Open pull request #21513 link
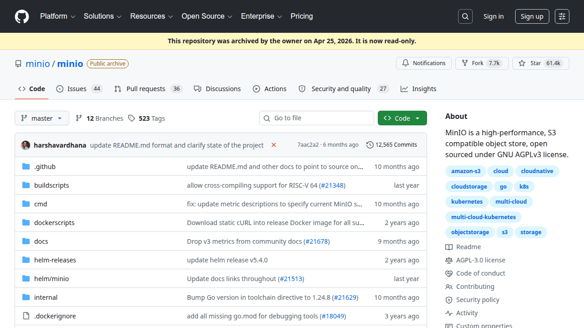The height and width of the screenshot is (328, 584). (291, 279)
